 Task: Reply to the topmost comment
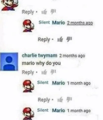coord(28,12)
